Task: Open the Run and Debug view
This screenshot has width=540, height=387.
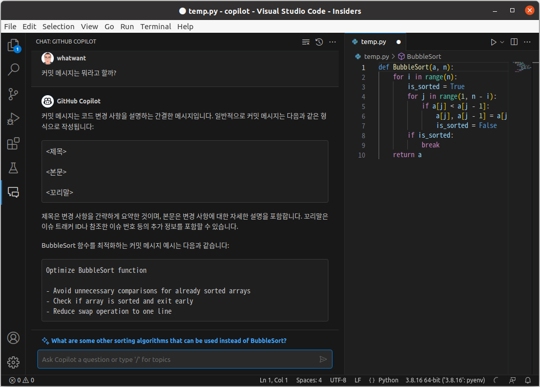Action: (x=13, y=119)
